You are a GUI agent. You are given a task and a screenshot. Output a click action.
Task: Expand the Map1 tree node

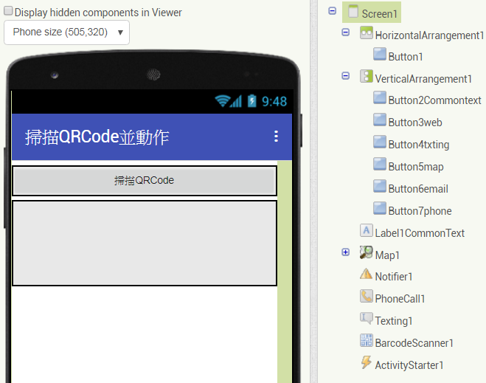coord(346,252)
